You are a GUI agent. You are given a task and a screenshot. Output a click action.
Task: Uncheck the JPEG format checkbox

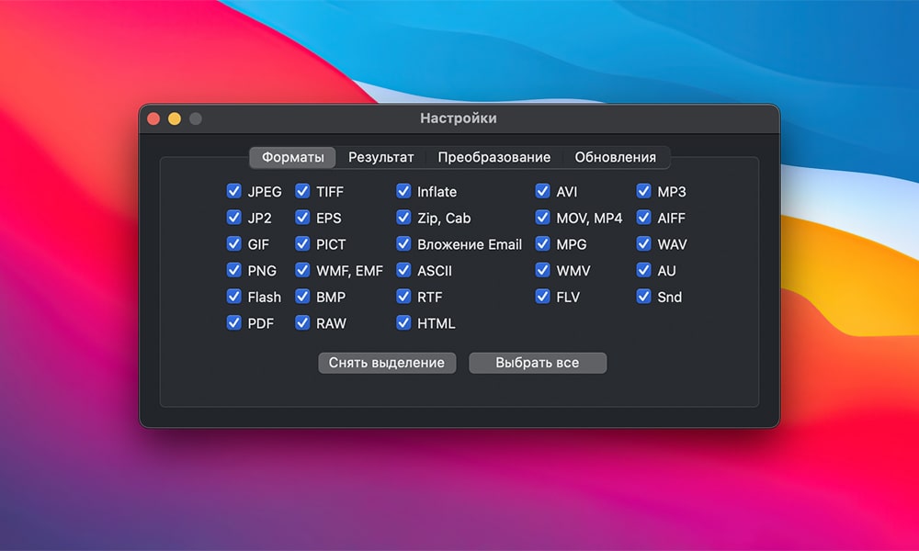[x=233, y=191]
